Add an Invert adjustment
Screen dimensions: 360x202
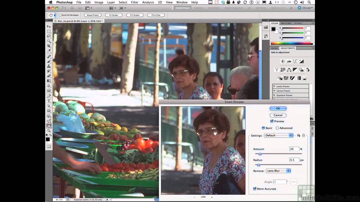click(x=280, y=78)
